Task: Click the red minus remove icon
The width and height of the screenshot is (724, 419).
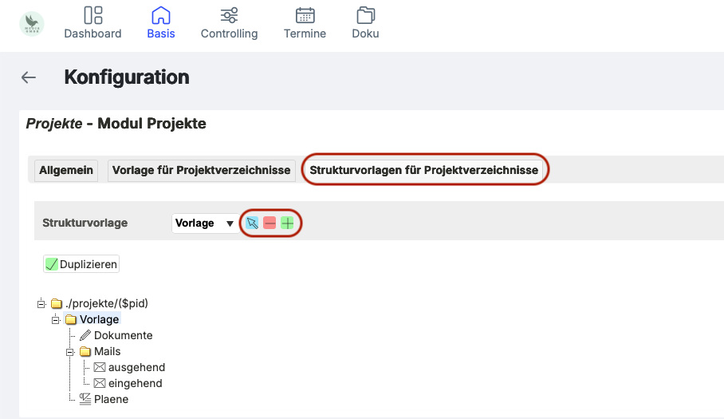Action: [270, 223]
